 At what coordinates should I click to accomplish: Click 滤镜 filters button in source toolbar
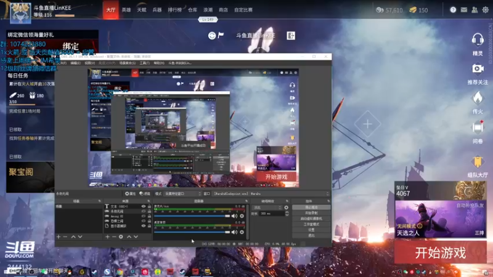(x=145, y=194)
